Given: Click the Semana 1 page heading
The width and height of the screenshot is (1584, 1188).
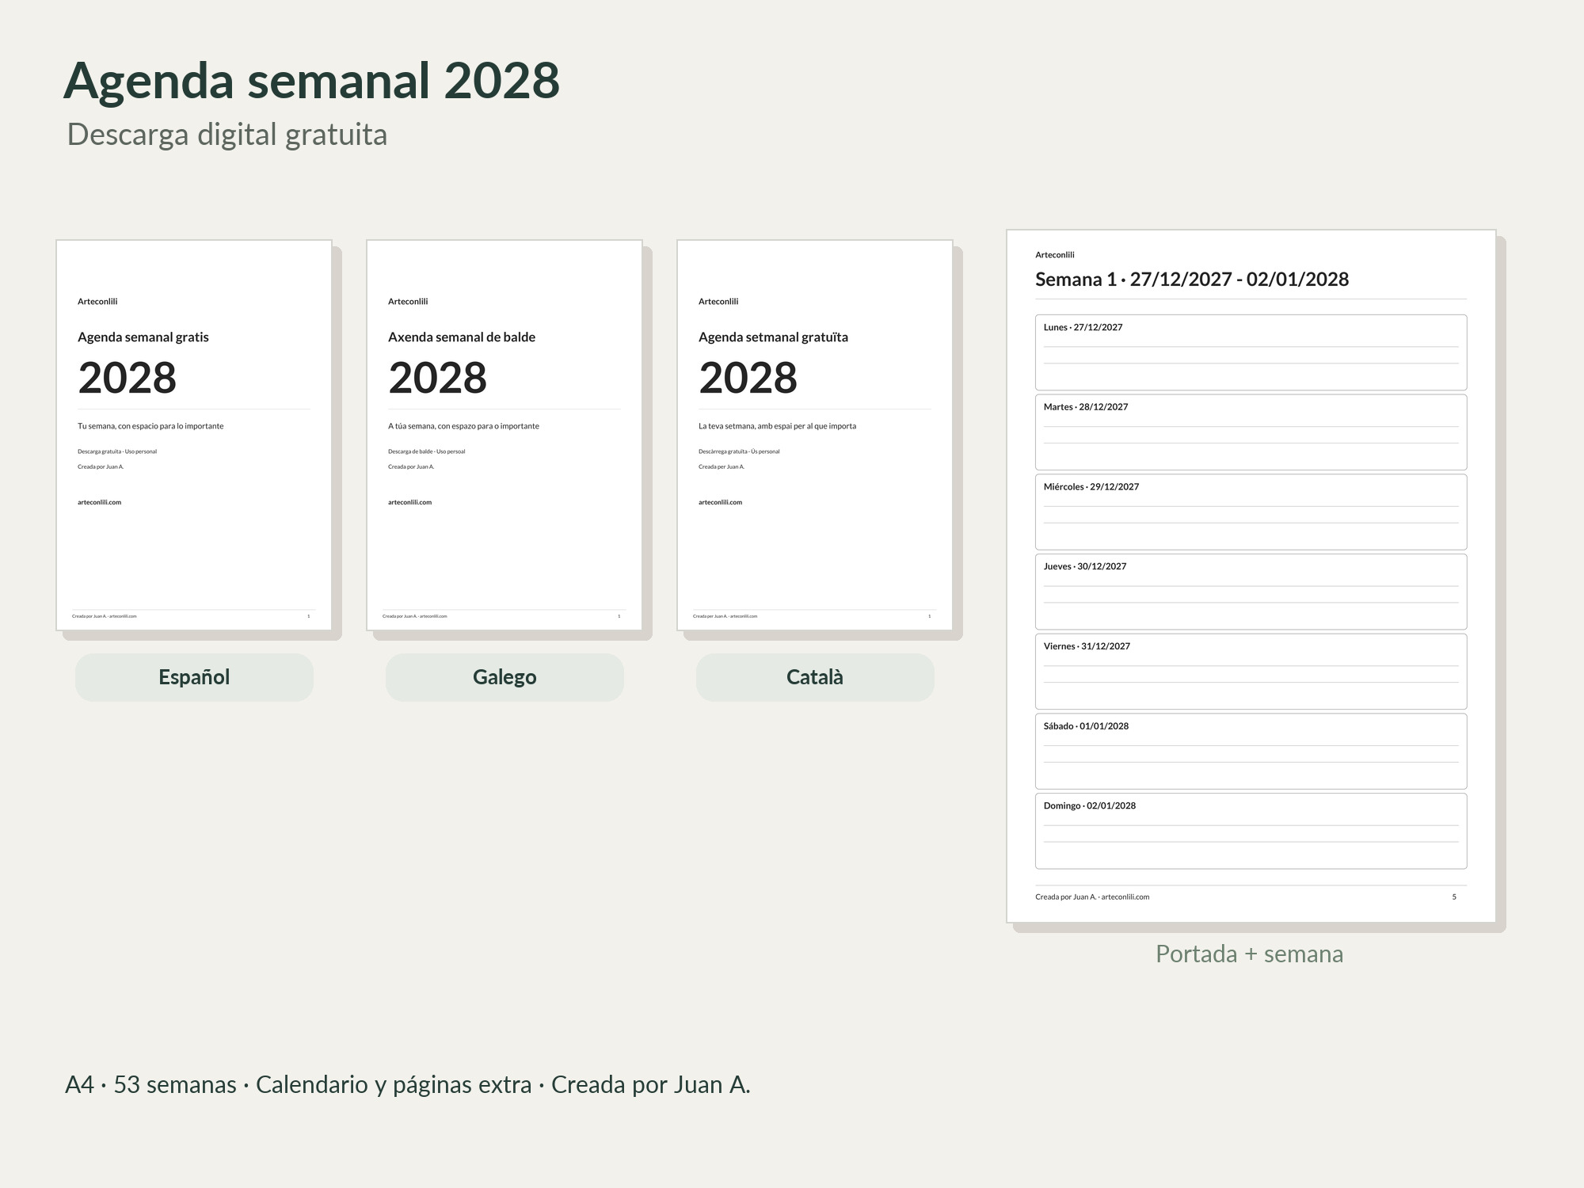Looking at the screenshot, I should [x=1192, y=280].
